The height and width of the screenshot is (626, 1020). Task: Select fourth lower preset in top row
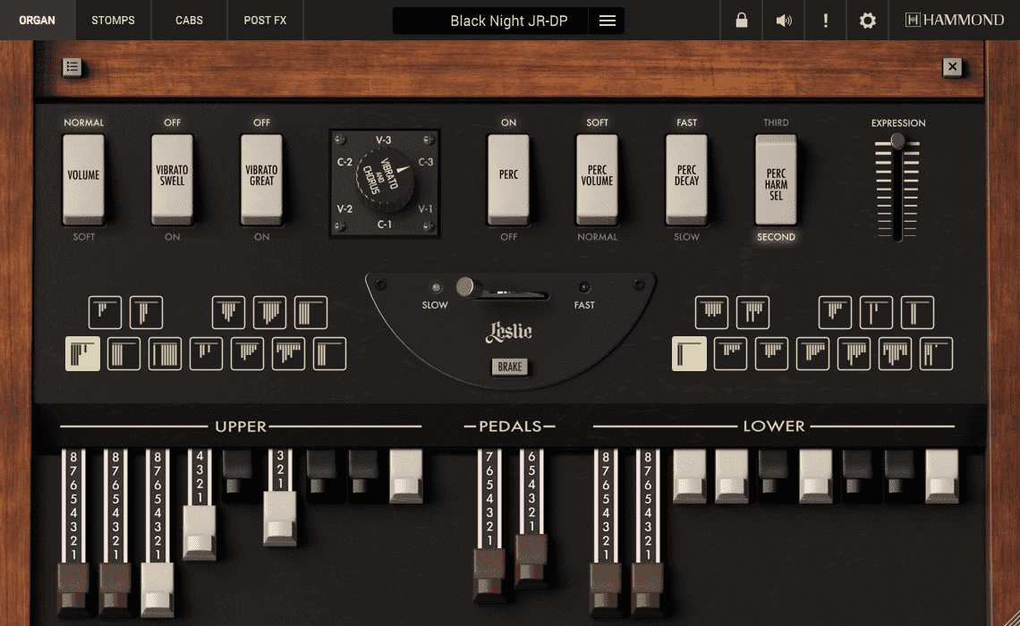[x=876, y=312]
